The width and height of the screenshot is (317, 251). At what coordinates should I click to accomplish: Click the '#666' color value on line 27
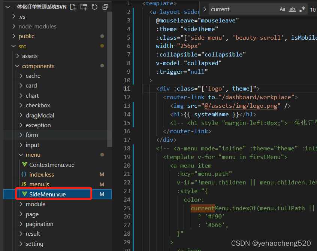tap(215, 225)
